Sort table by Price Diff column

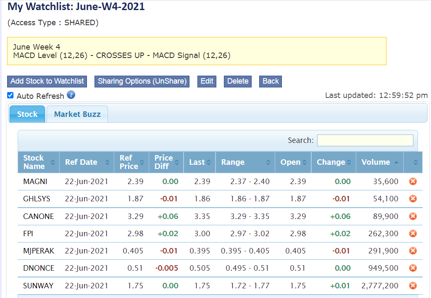(166, 162)
